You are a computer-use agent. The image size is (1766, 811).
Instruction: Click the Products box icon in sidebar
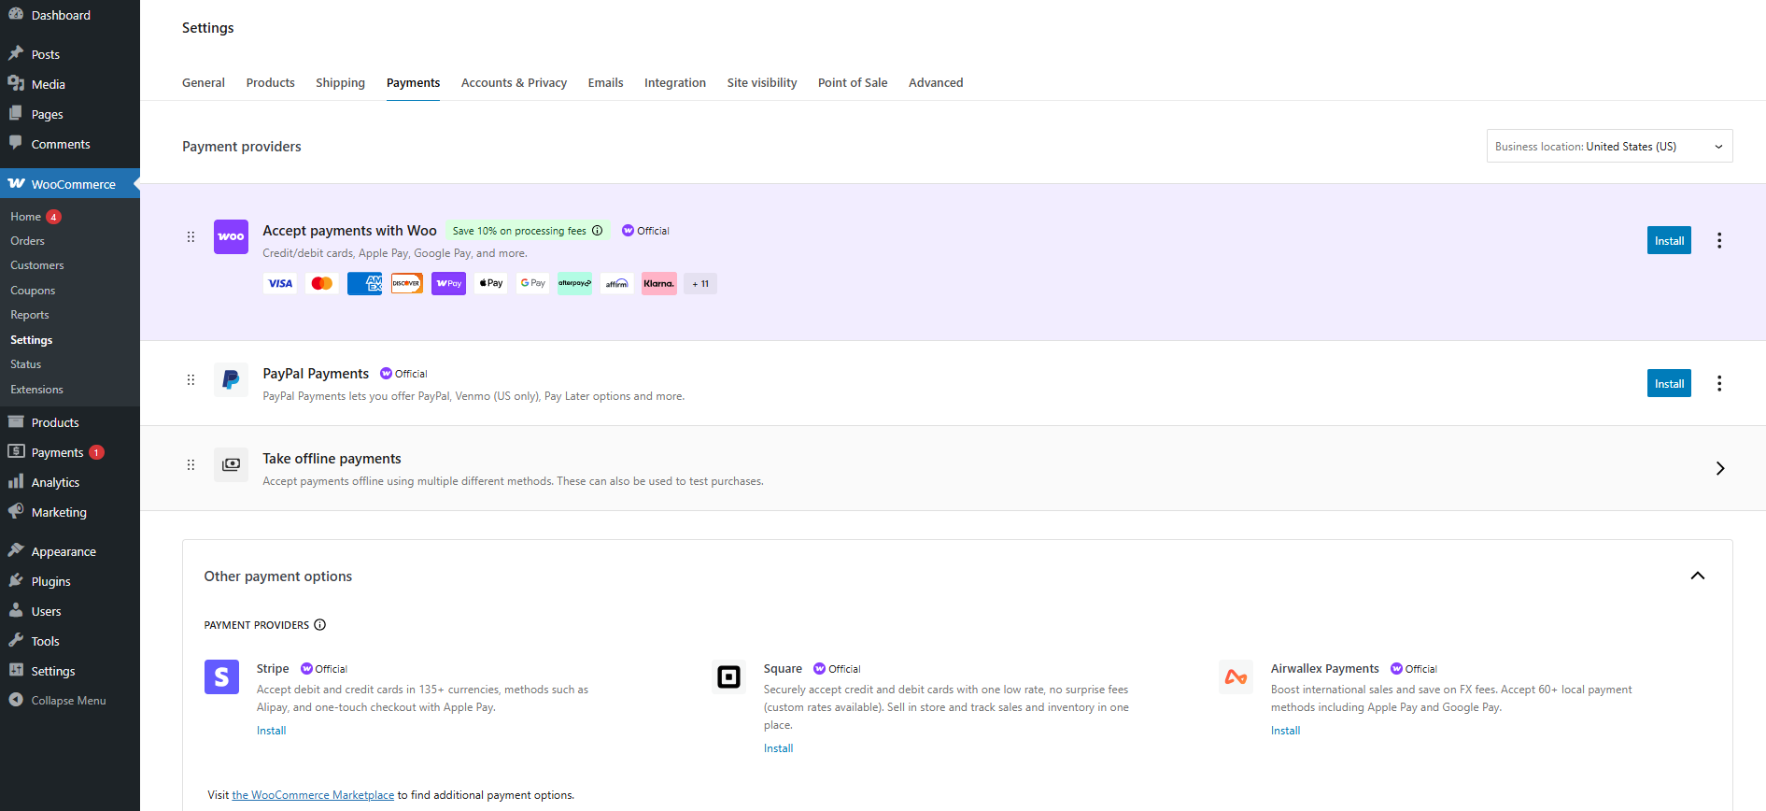[x=16, y=421]
